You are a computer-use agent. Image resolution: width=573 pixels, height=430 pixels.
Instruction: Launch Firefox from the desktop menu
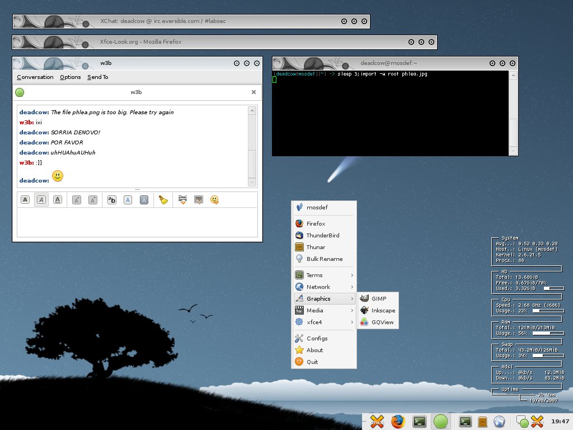pyautogui.click(x=324, y=223)
